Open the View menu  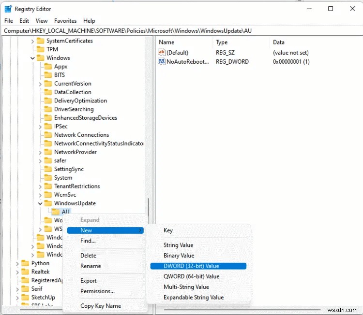pos(42,21)
